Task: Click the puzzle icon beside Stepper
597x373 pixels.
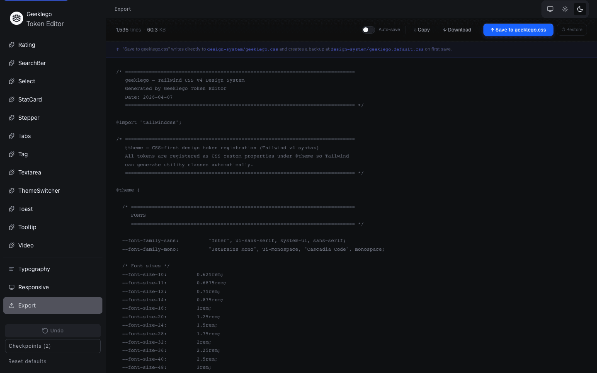Action: click(12, 118)
